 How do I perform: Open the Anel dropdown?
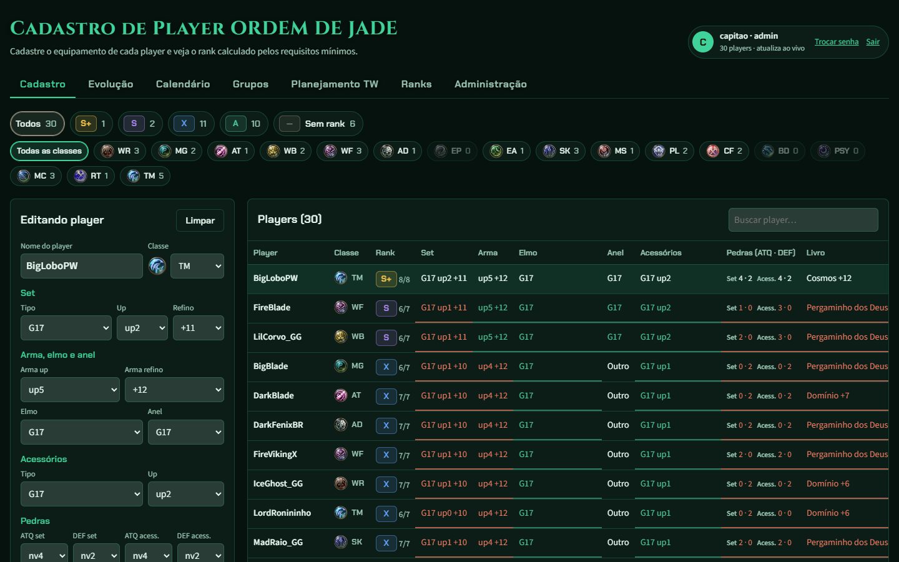coord(186,432)
